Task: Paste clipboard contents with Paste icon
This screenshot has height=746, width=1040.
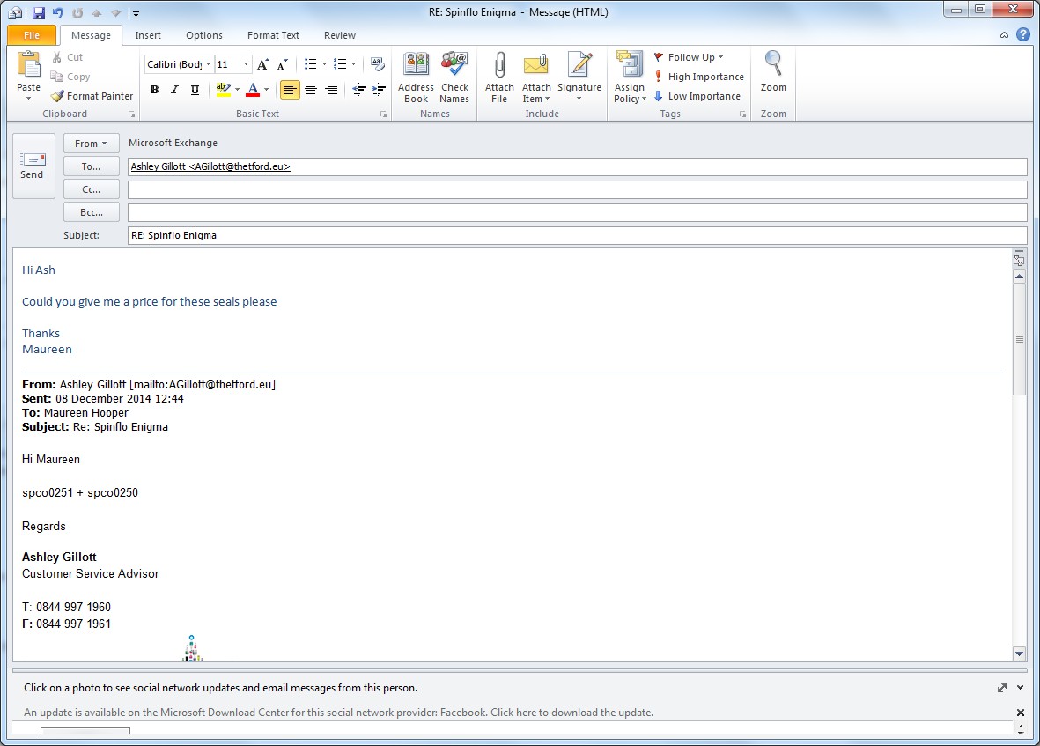Action: point(28,66)
